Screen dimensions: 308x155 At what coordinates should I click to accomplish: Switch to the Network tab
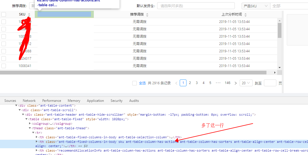[29, 100]
